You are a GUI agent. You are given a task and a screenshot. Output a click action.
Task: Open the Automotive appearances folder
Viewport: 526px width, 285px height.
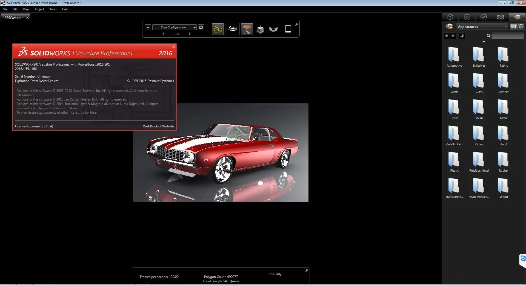click(454, 57)
